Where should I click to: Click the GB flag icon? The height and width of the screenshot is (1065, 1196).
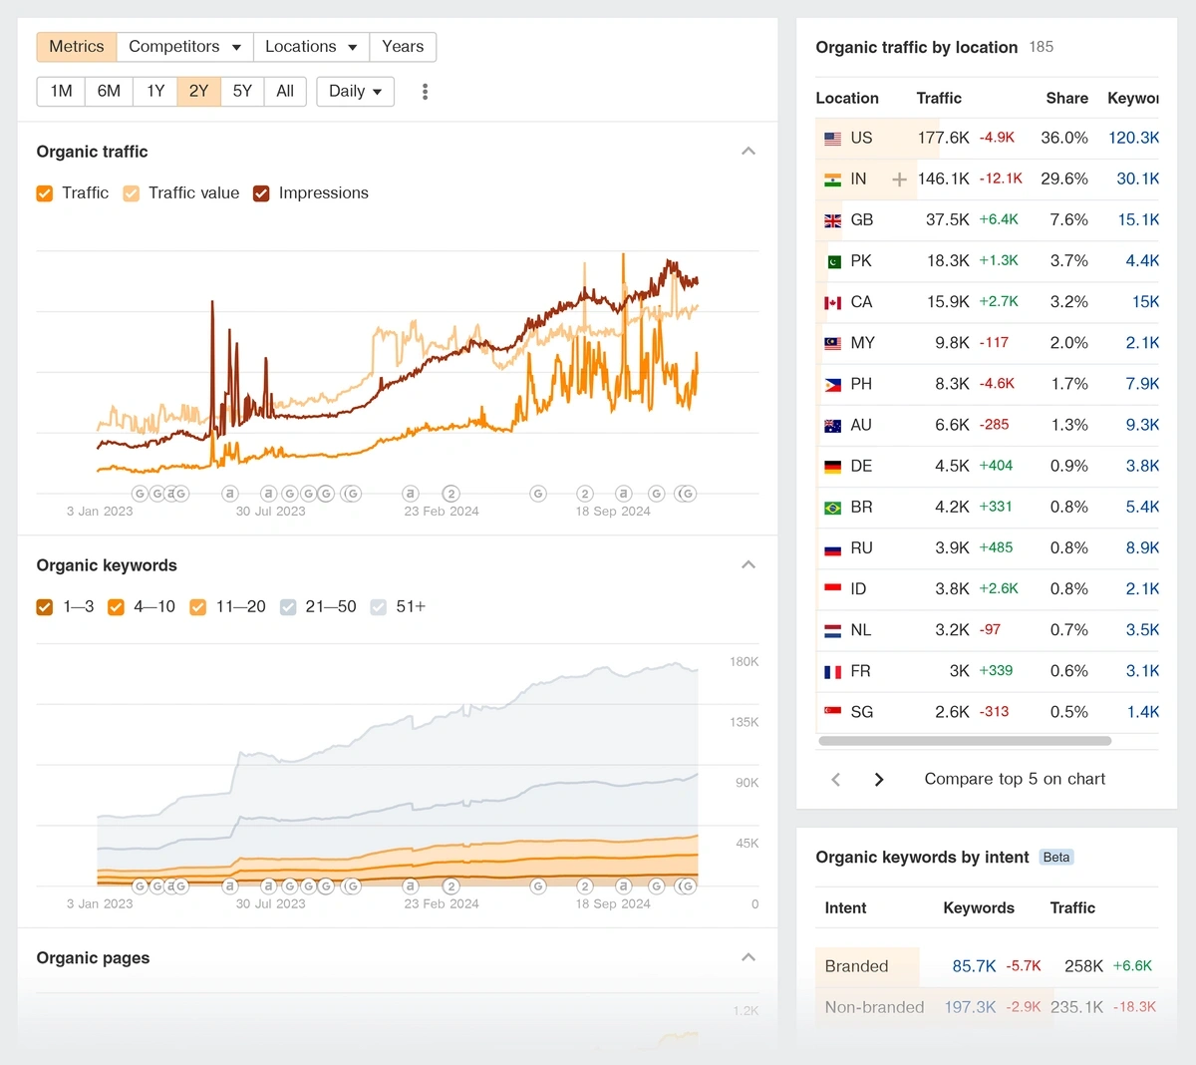coord(832,220)
